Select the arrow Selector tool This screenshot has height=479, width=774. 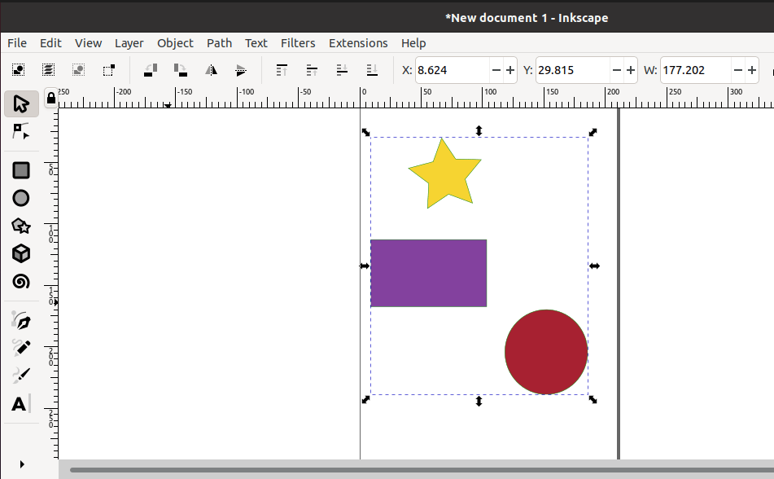click(x=20, y=103)
